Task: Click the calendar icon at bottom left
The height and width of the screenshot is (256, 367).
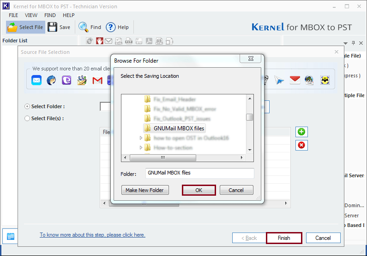Action: pos(11,236)
